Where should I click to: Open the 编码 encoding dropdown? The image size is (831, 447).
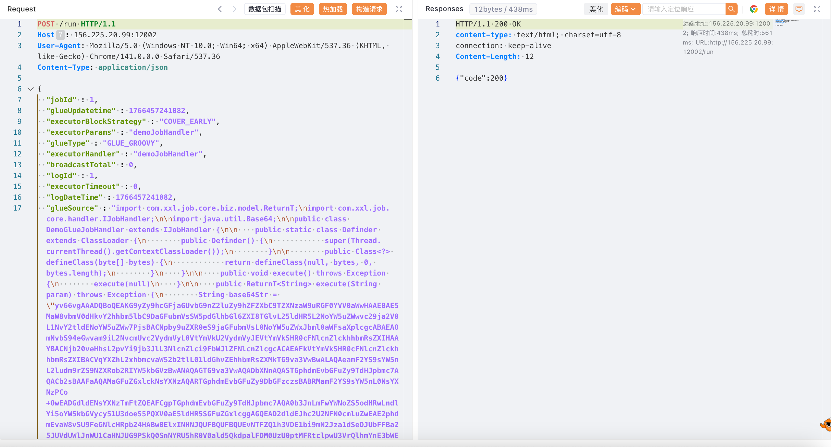click(x=625, y=9)
